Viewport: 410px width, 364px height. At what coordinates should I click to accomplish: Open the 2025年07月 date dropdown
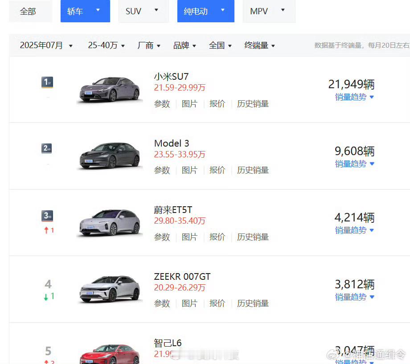(x=46, y=45)
